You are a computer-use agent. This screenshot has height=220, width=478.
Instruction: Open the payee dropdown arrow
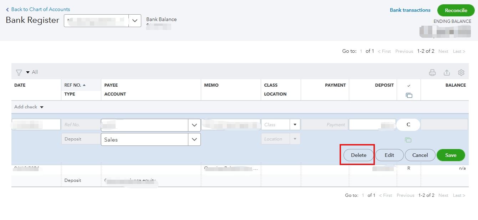194,125
